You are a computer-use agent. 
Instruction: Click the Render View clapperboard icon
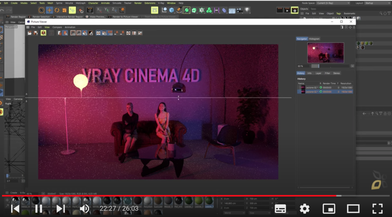click(280, 10)
